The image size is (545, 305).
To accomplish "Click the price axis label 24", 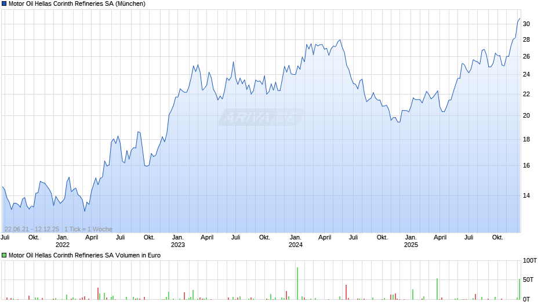I will tap(526, 74).
